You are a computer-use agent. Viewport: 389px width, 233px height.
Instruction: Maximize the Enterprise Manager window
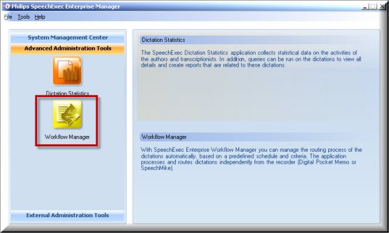[373, 7]
